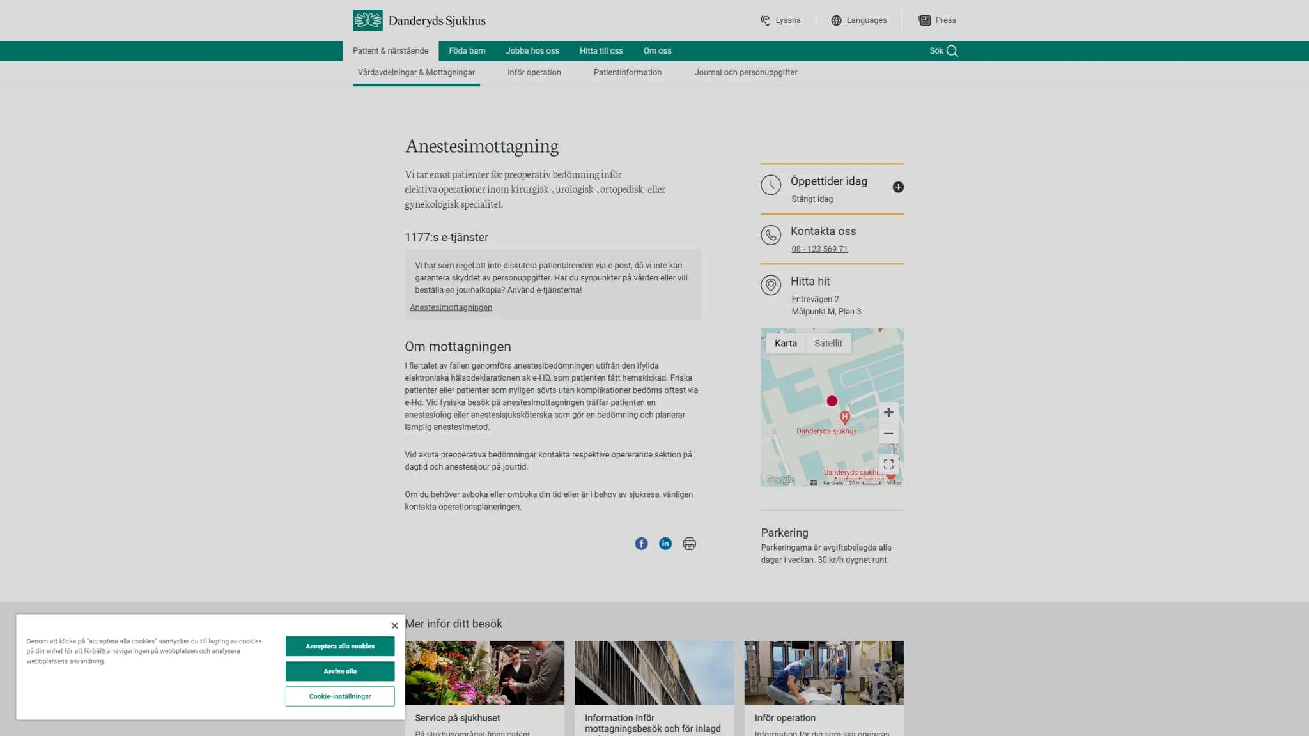Screen dimensions: 1309x736
Task: Click the 'Stängt idag' status text
Action: click(812, 199)
